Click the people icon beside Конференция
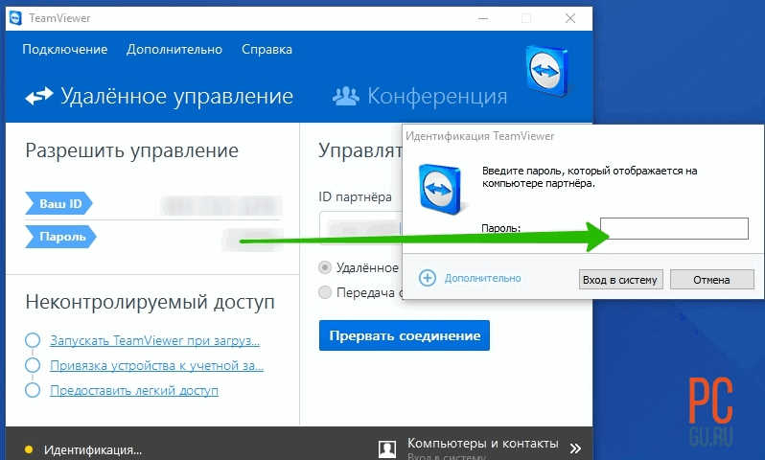 point(345,96)
